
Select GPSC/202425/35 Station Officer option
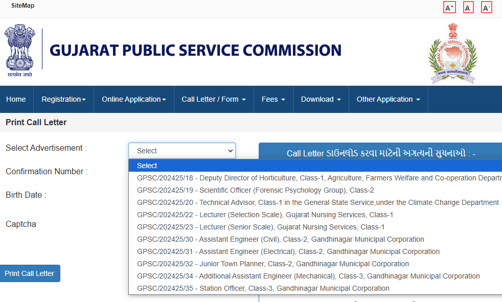(x=315, y=288)
